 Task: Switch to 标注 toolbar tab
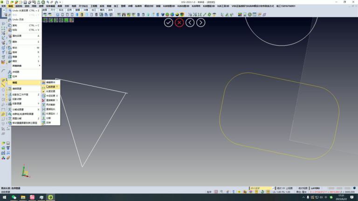click(x=61, y=10)
